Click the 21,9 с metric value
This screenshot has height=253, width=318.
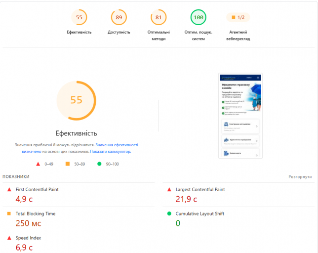point(186,199)
